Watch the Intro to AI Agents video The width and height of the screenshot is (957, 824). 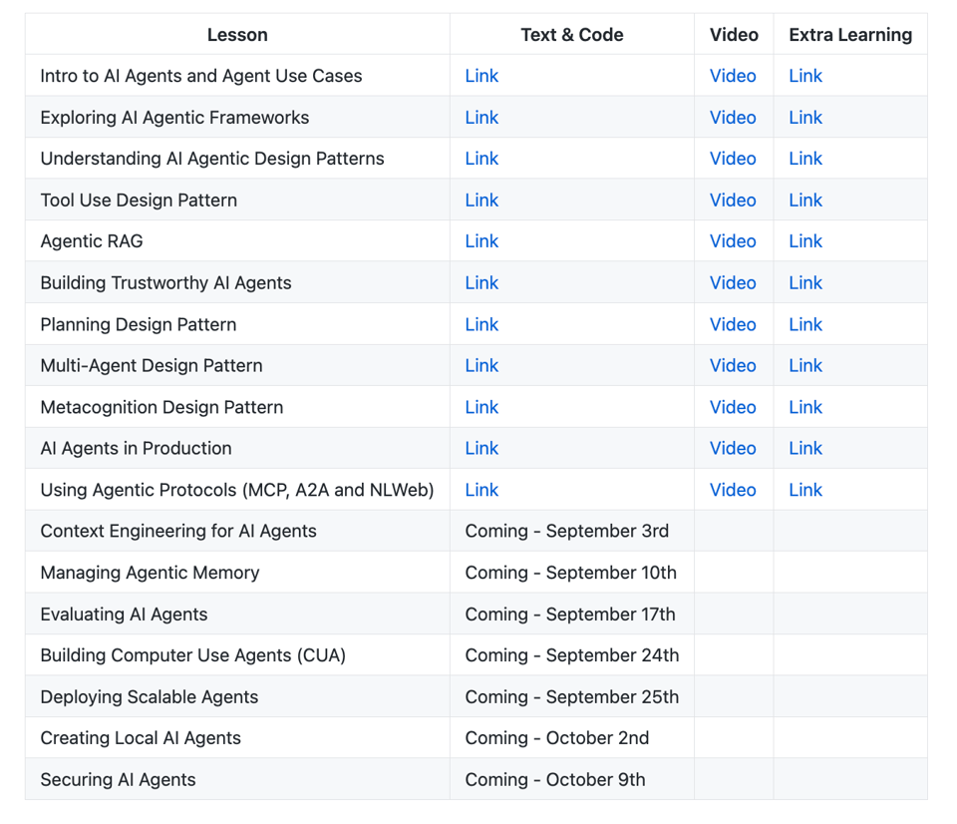(x=733, y=76)
